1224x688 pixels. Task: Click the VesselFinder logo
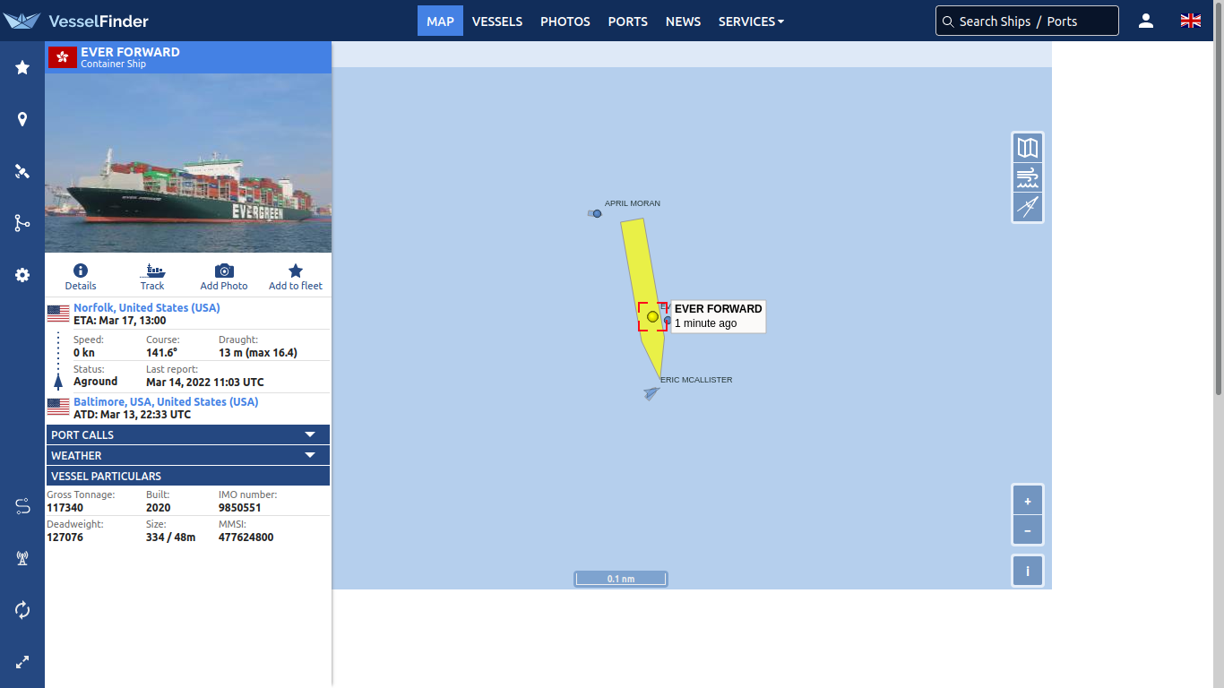point(76,21)
